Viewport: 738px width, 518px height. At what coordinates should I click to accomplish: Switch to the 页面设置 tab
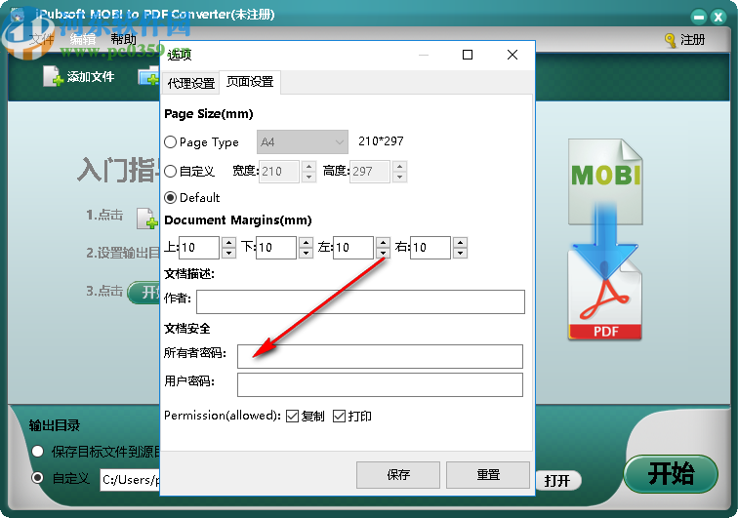pyautogui.click(x=250, y=82)
